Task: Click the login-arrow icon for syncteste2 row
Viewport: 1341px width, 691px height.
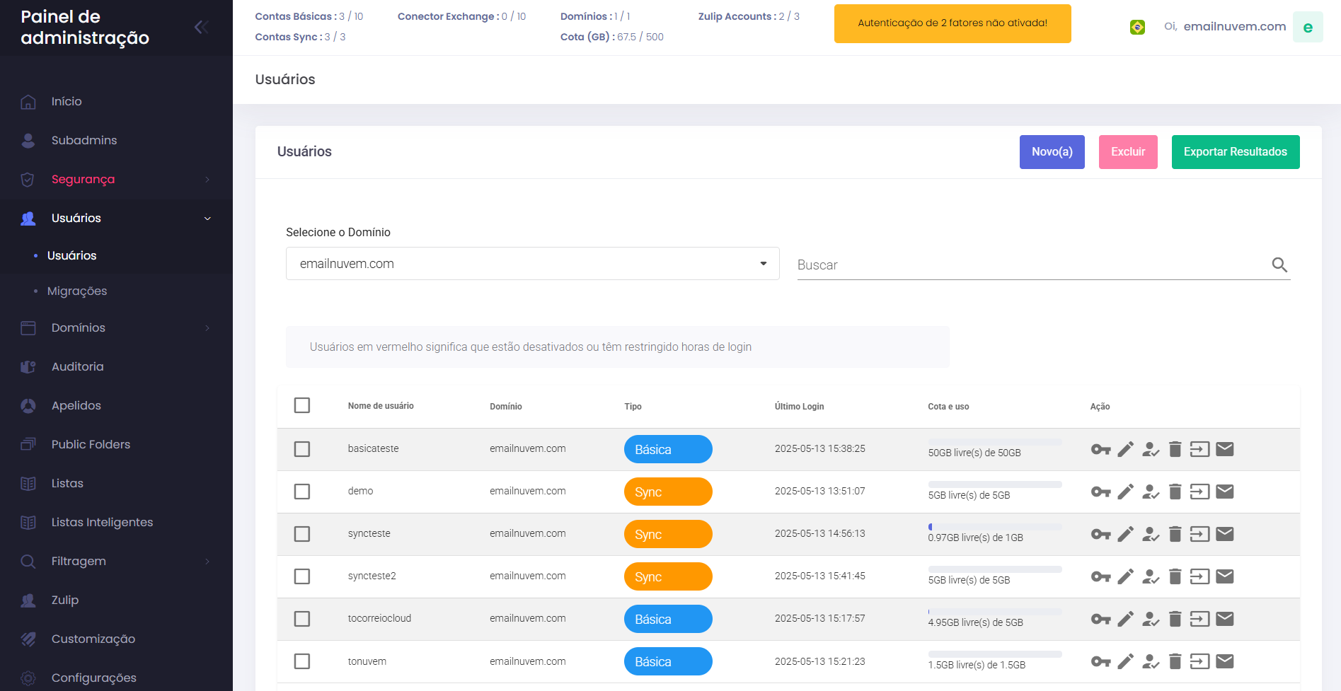Action: [1199, 576]
